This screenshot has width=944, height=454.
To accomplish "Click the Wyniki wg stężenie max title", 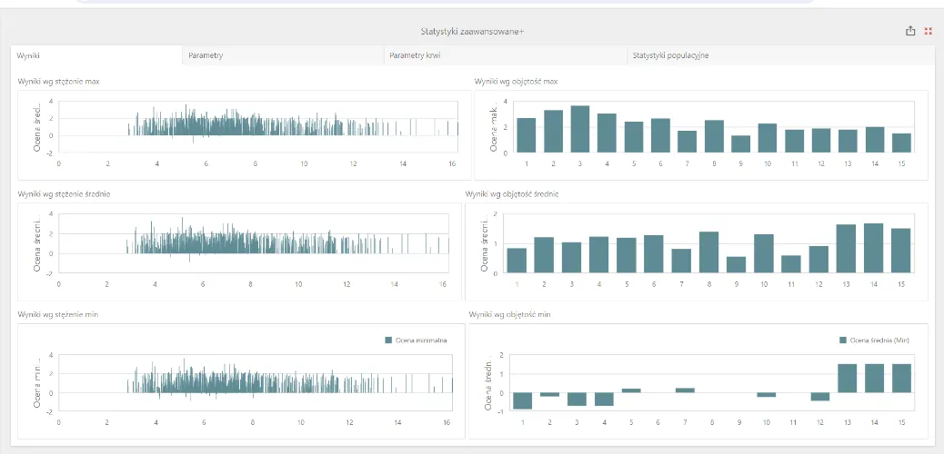I will 58,81.
